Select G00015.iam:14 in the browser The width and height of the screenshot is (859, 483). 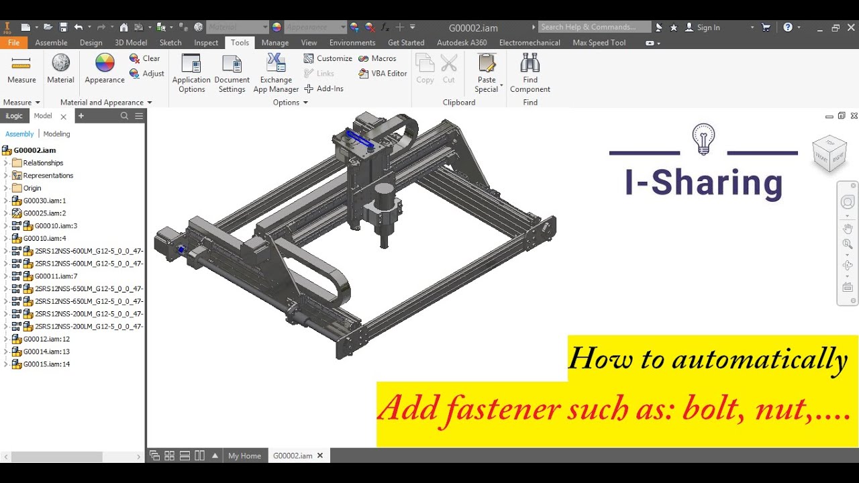pyautogui.click(x=46, y=364)
